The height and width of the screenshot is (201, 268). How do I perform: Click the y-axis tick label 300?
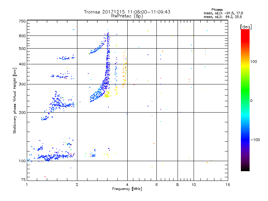(22, 84)
